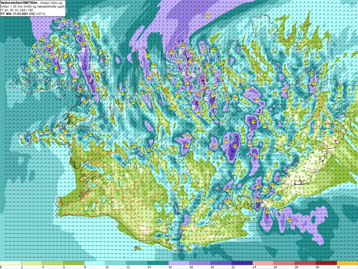Select the red 28–30 legend swatch
The height and width of the screenshot is (269, 358).
[x=305, y=263]
